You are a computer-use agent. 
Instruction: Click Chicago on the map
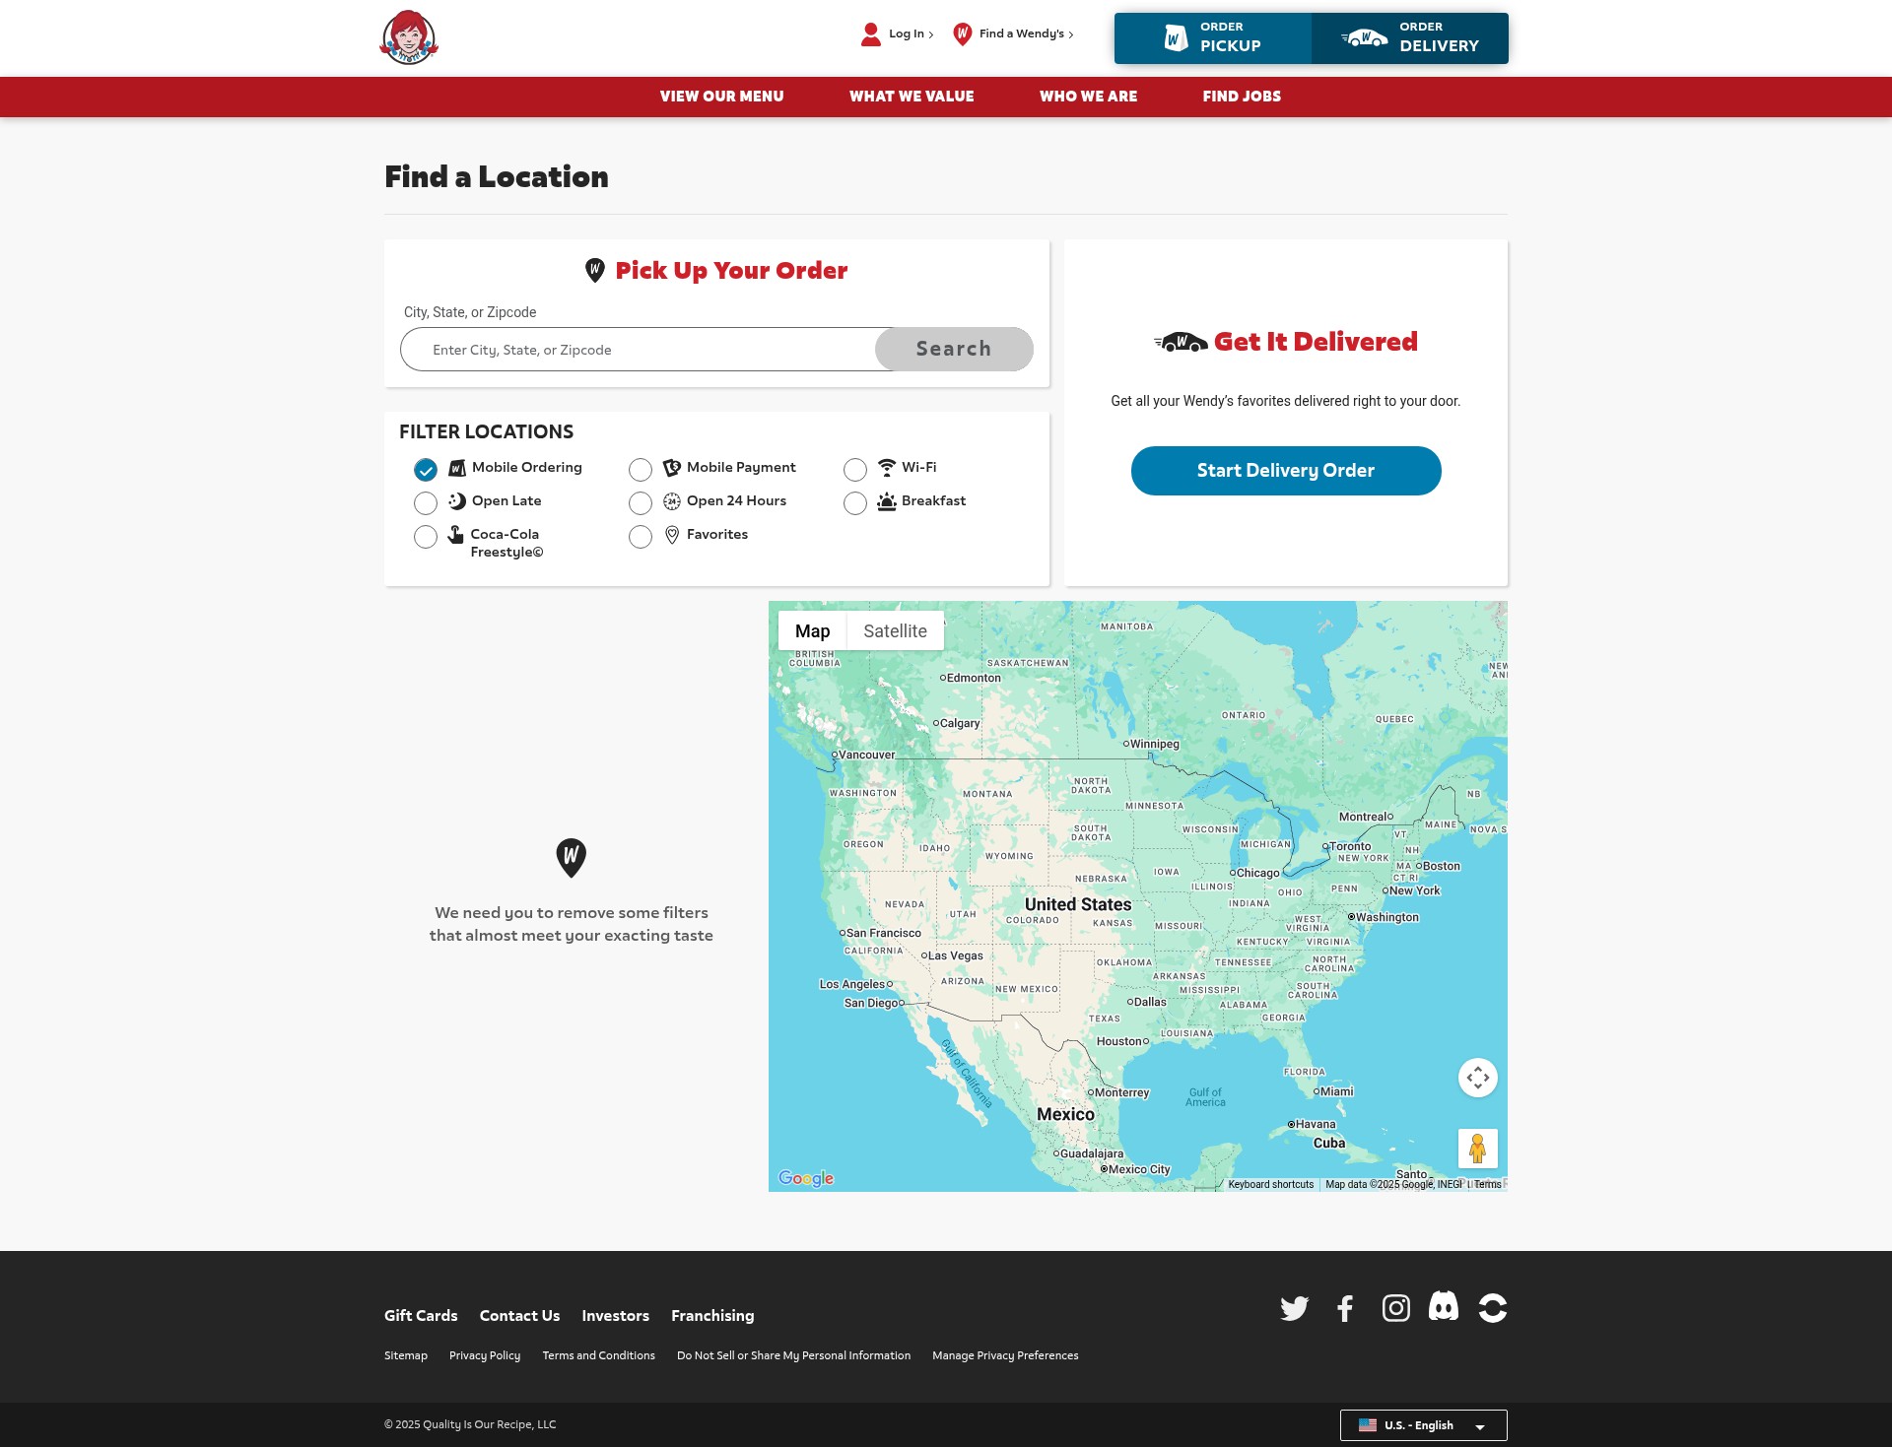point(1255,873)
